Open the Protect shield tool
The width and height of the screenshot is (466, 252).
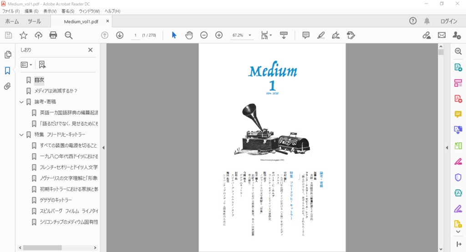coord(458,177)
